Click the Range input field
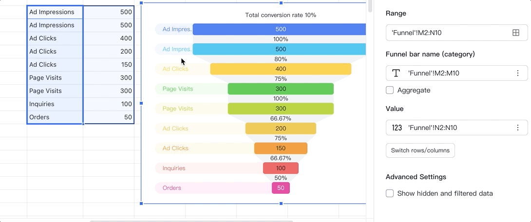The image size is (531, 222). coord(448,33)
